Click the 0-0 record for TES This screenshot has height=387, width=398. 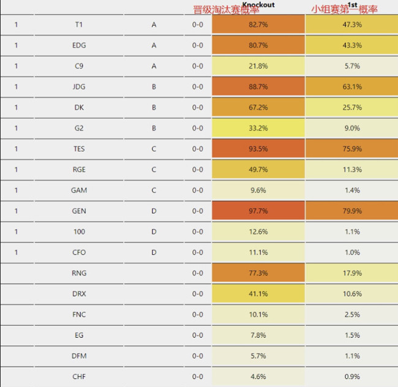(197, 149)
